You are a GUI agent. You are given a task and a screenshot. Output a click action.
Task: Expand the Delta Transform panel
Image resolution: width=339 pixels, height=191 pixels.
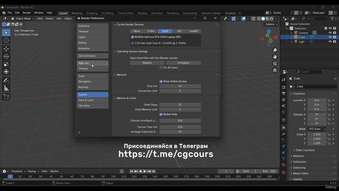(305, 150)
